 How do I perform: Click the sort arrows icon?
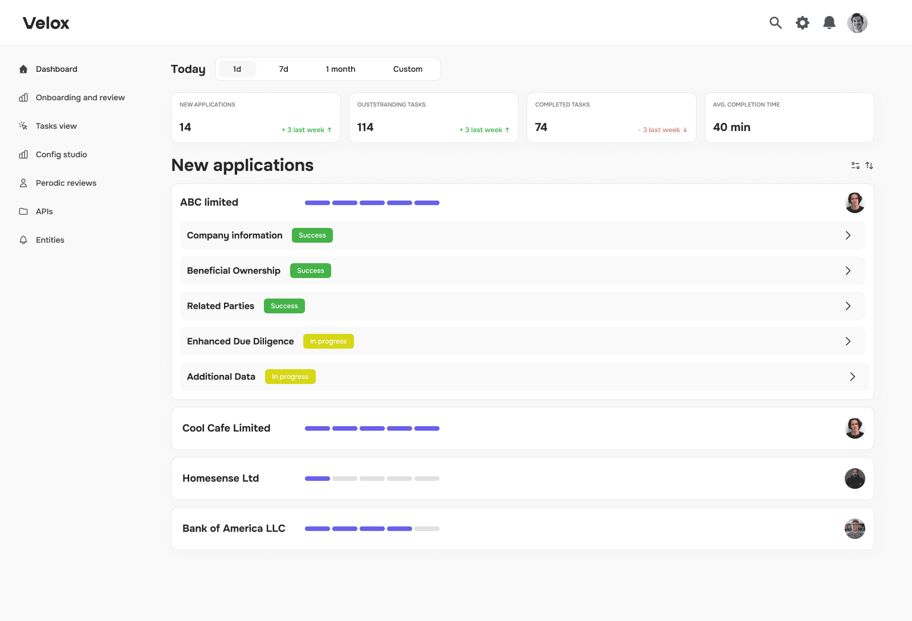(x=869, y=166)
